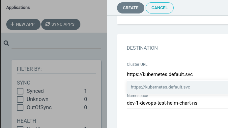Open the NEW APP dialog
228x128 pixels.
(23, 24)
